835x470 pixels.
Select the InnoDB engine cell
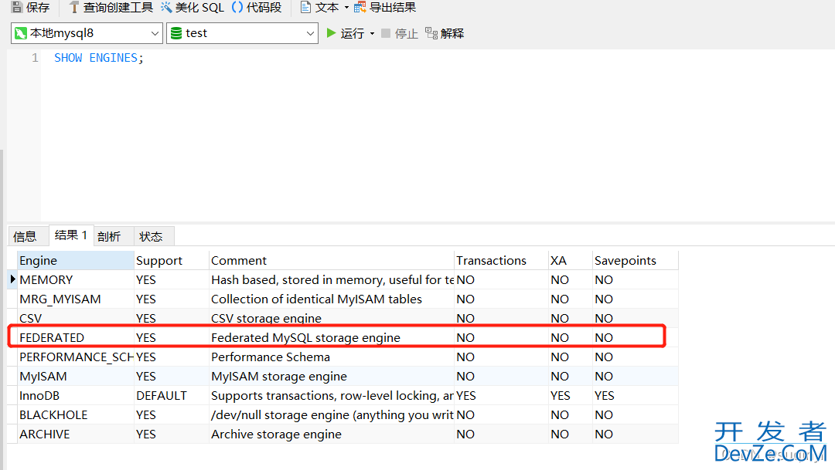tap(75, 396)
